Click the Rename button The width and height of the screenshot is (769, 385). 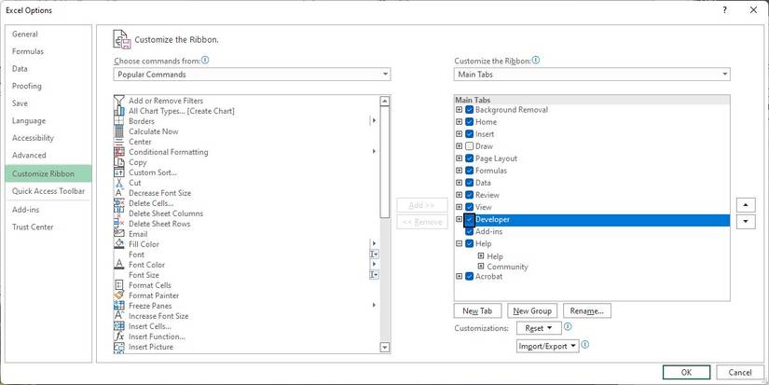(x=587, y=311)
